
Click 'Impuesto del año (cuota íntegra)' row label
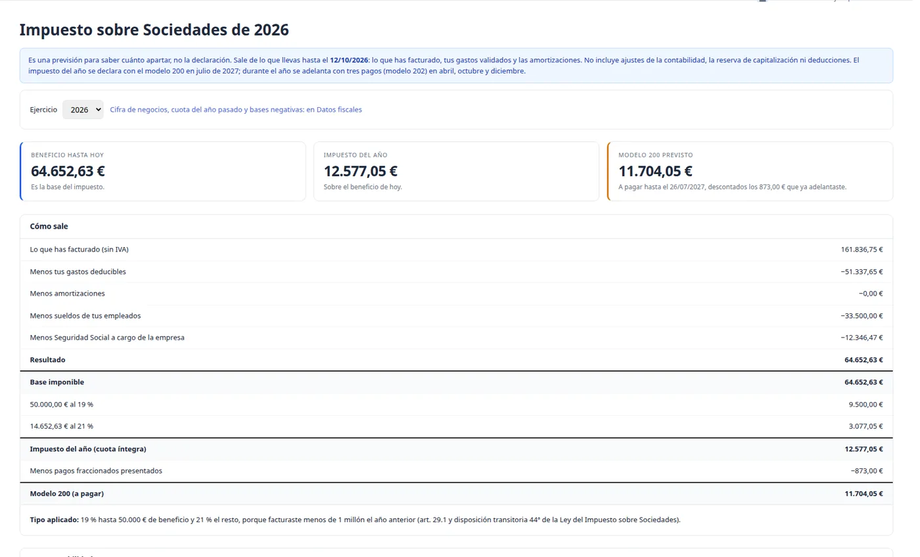click(x=88, y=449)
